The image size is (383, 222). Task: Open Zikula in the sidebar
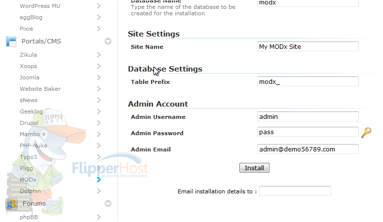[28, 55]
